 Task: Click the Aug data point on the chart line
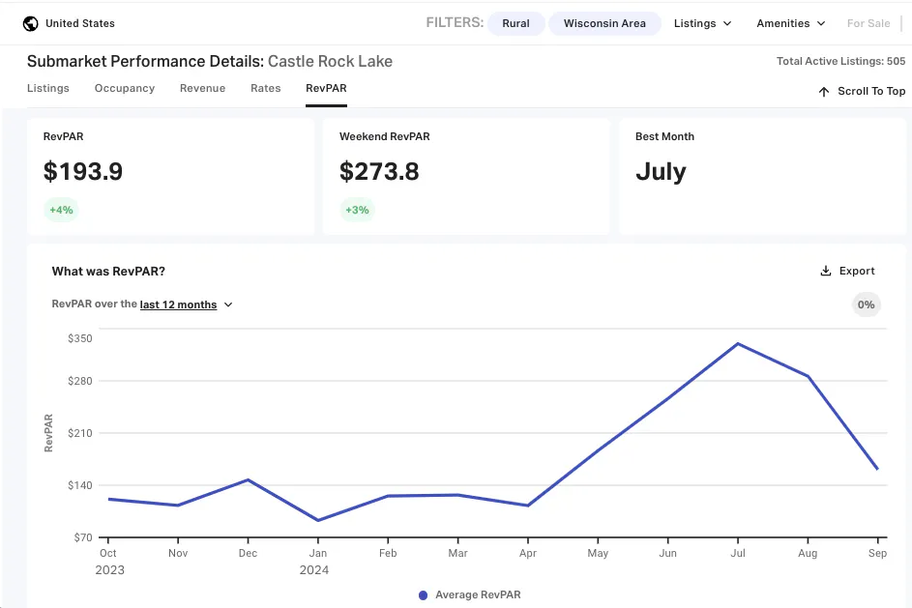pyautogui.click(x=808, y=377)
